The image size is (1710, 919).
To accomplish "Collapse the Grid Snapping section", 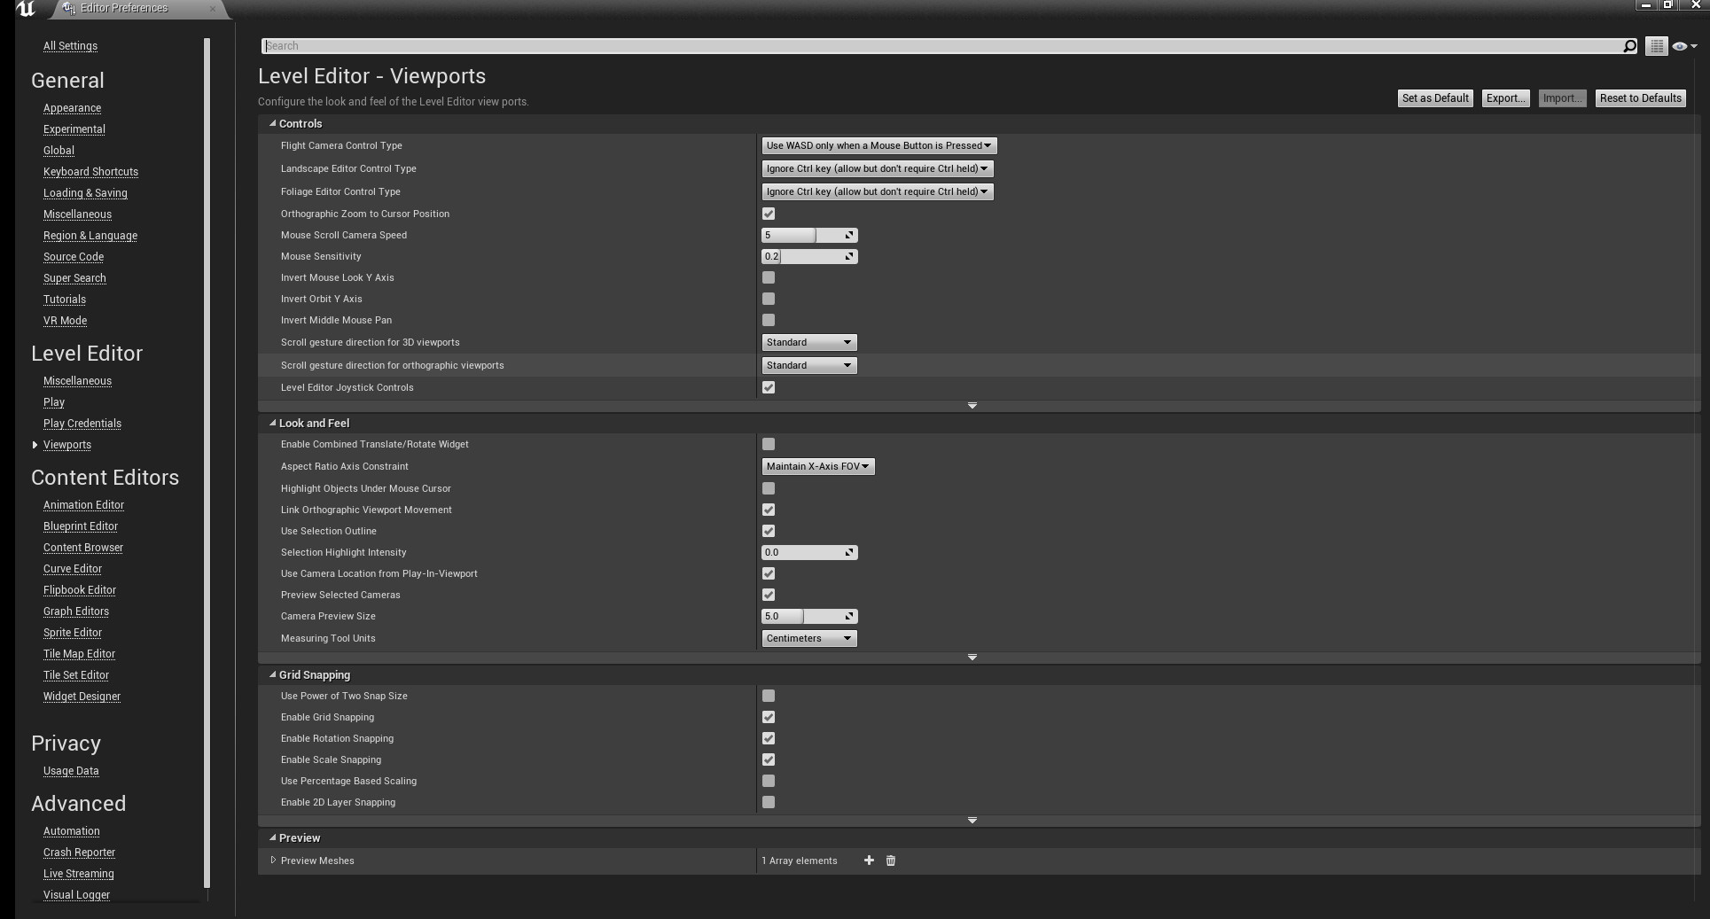I will (273, 674).
